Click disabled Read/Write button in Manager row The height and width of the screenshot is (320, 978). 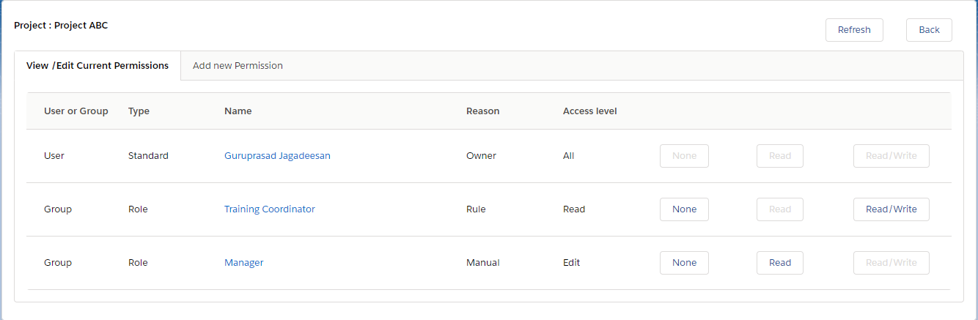[x=891, y=263]
